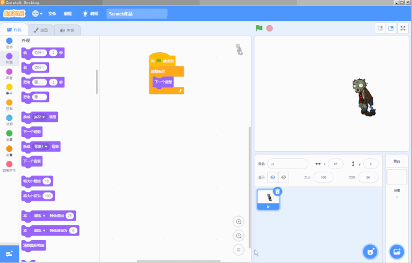Open the 教程 tutorials lightbulb
The height and width of the screenshot is (263, 412).
point(90,14)
